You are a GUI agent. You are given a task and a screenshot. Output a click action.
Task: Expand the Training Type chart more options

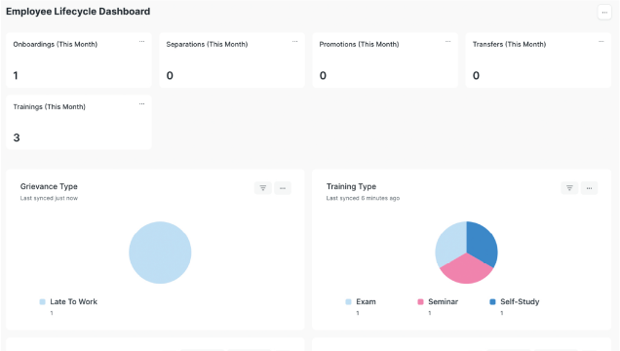[589, 188]
